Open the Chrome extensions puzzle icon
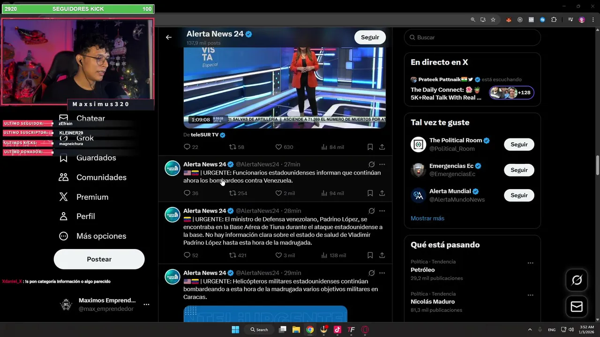 click(554, 20)
